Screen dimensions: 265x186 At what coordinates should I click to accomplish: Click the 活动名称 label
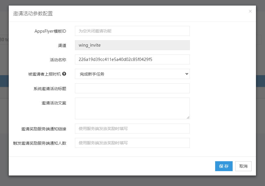pos(58,60)
